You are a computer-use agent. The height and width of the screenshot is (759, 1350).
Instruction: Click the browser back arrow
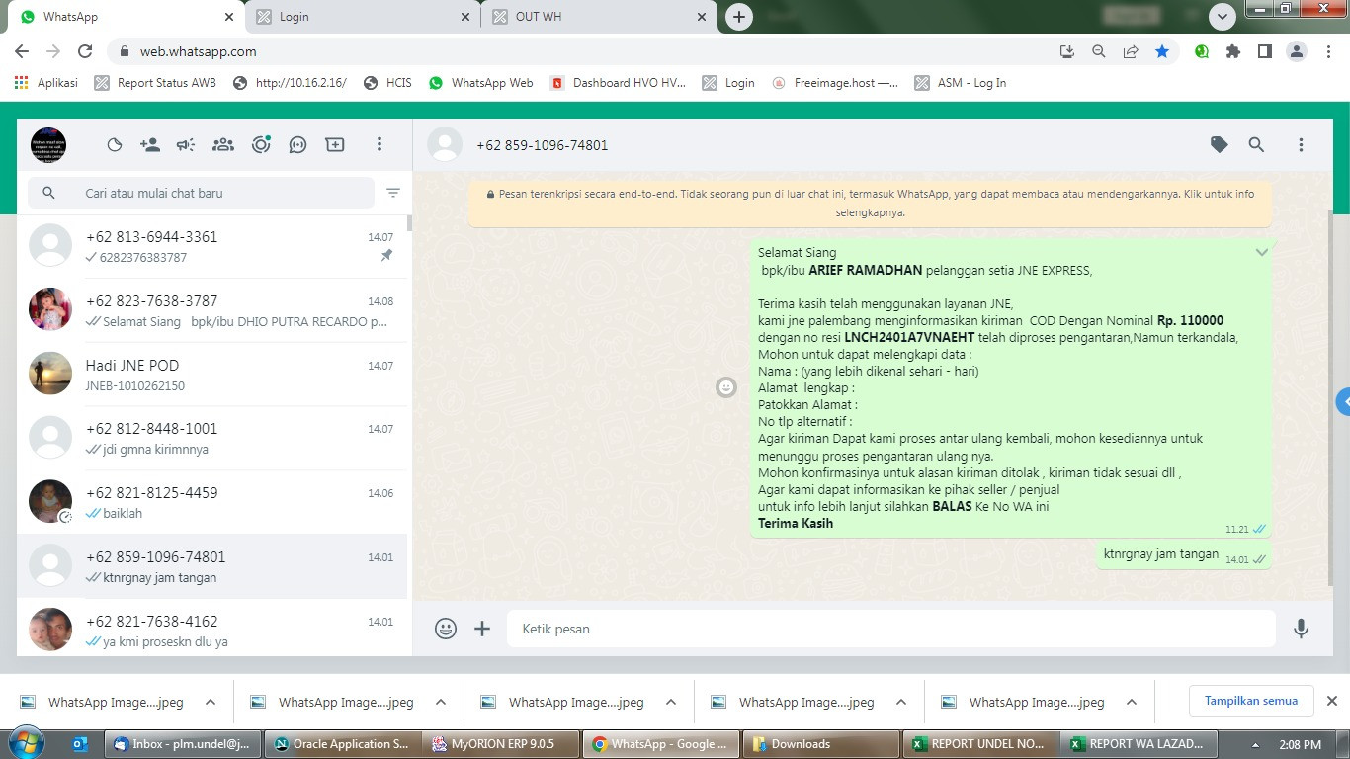click(x=22, y=51)
